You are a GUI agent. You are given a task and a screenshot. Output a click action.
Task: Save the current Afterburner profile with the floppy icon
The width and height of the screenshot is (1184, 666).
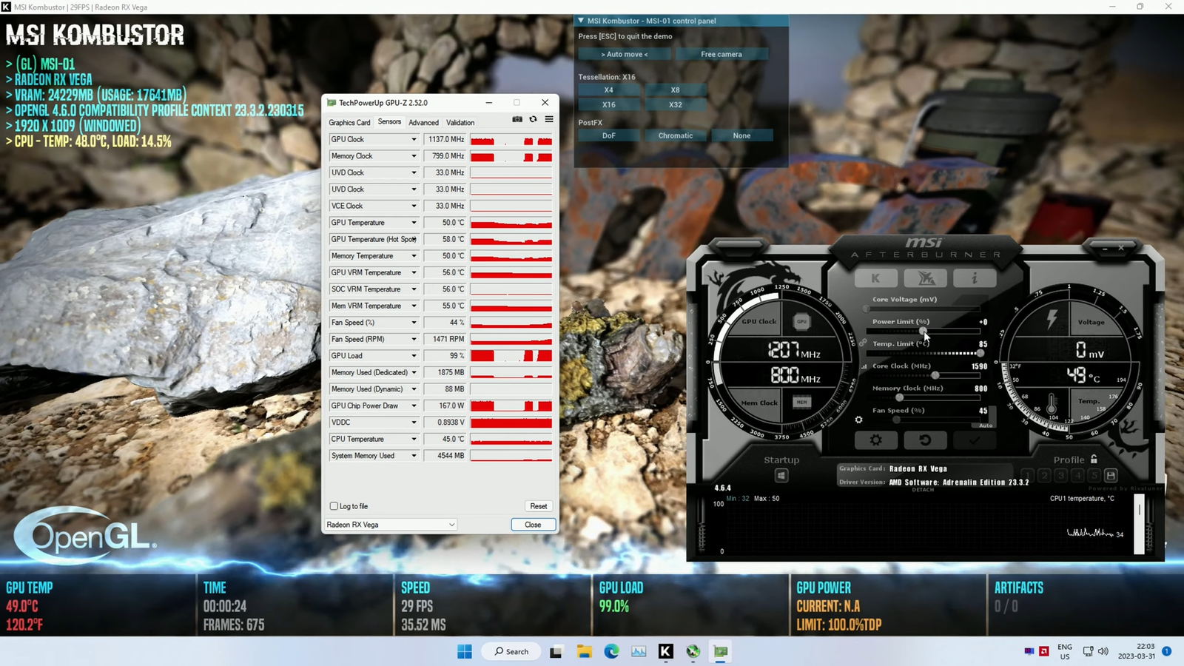coord(1111,475)
